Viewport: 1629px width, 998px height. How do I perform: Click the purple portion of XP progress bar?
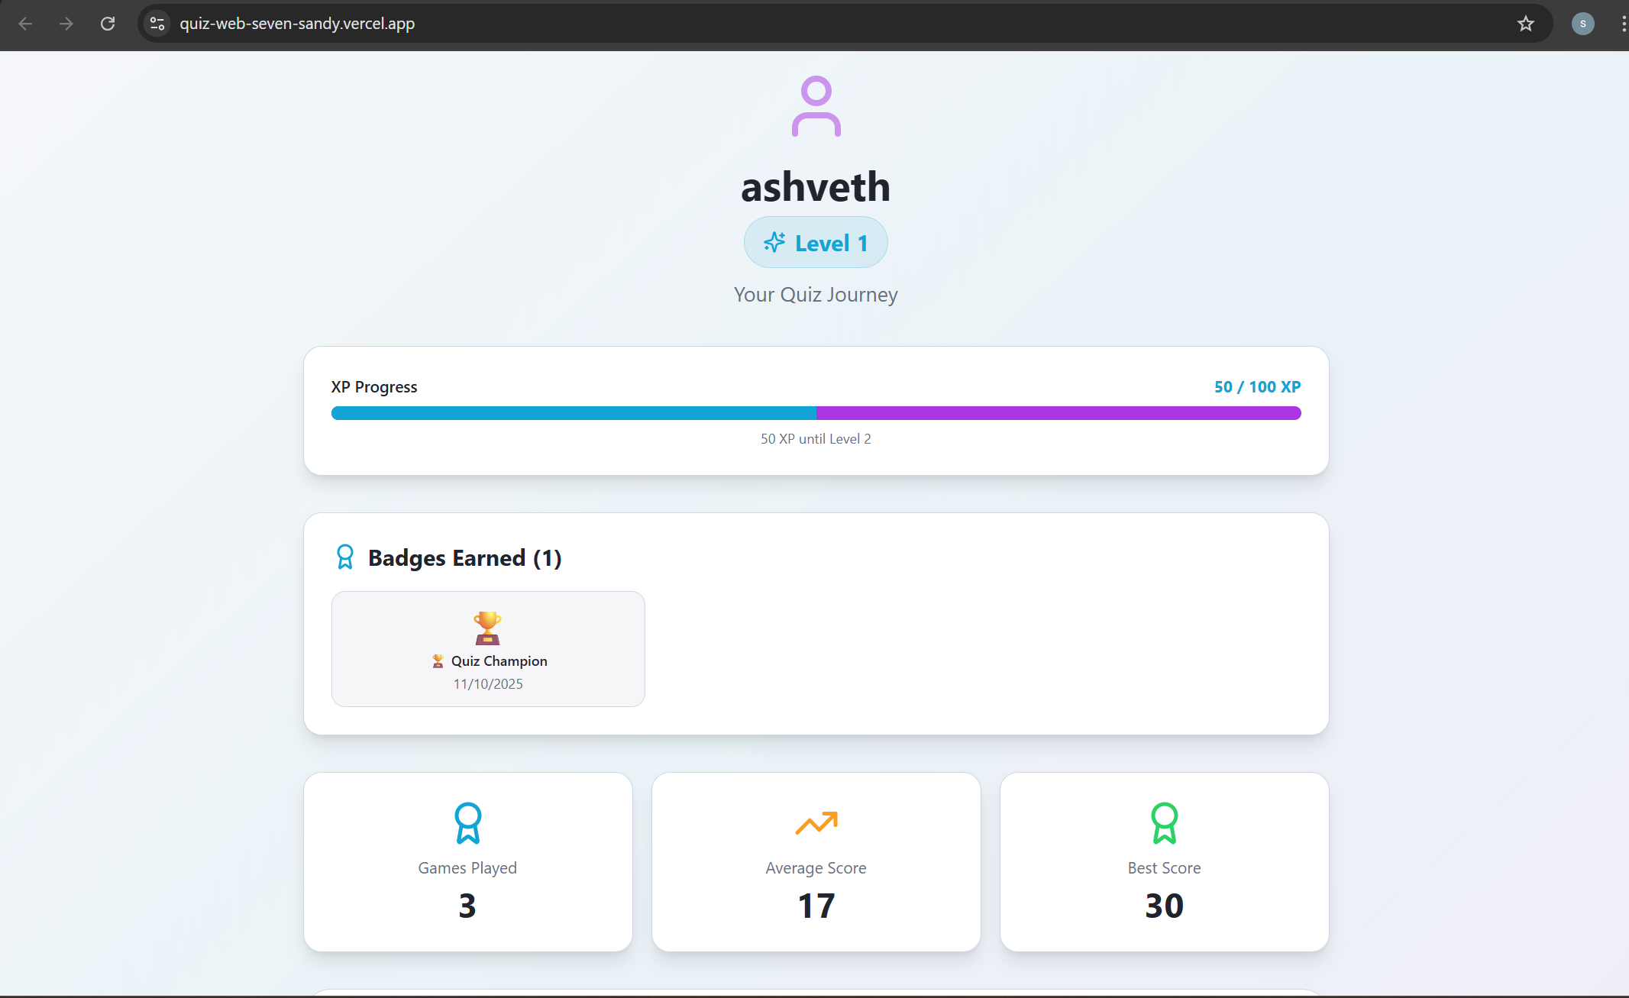pos(1058,413)
